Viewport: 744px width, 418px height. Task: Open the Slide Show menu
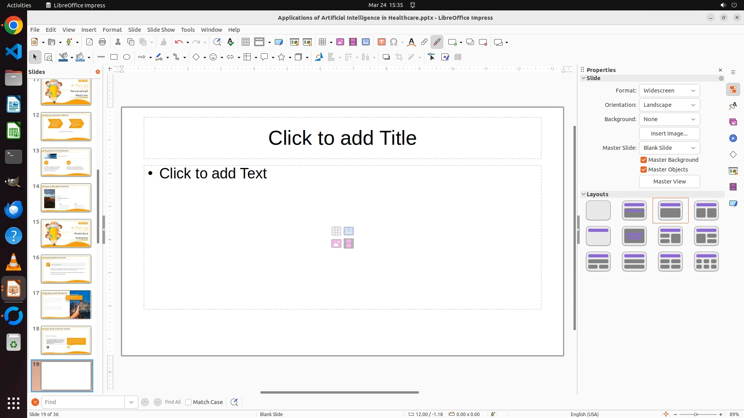[161, 30]
